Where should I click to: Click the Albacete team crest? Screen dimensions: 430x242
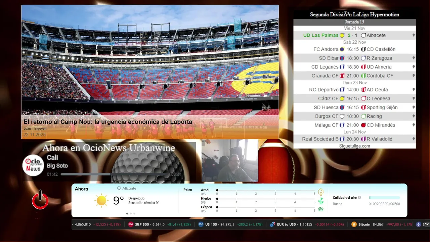point(363,35)
